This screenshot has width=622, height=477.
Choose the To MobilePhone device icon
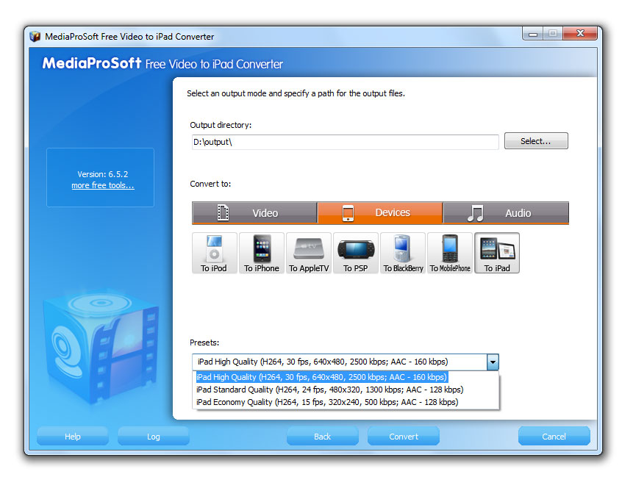(x=450, y=253)
